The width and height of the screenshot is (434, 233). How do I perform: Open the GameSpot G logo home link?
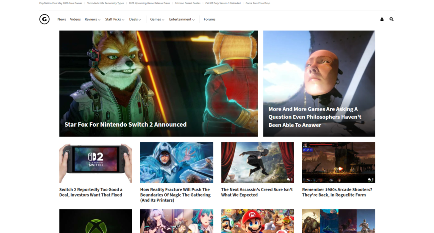point(44,19)
